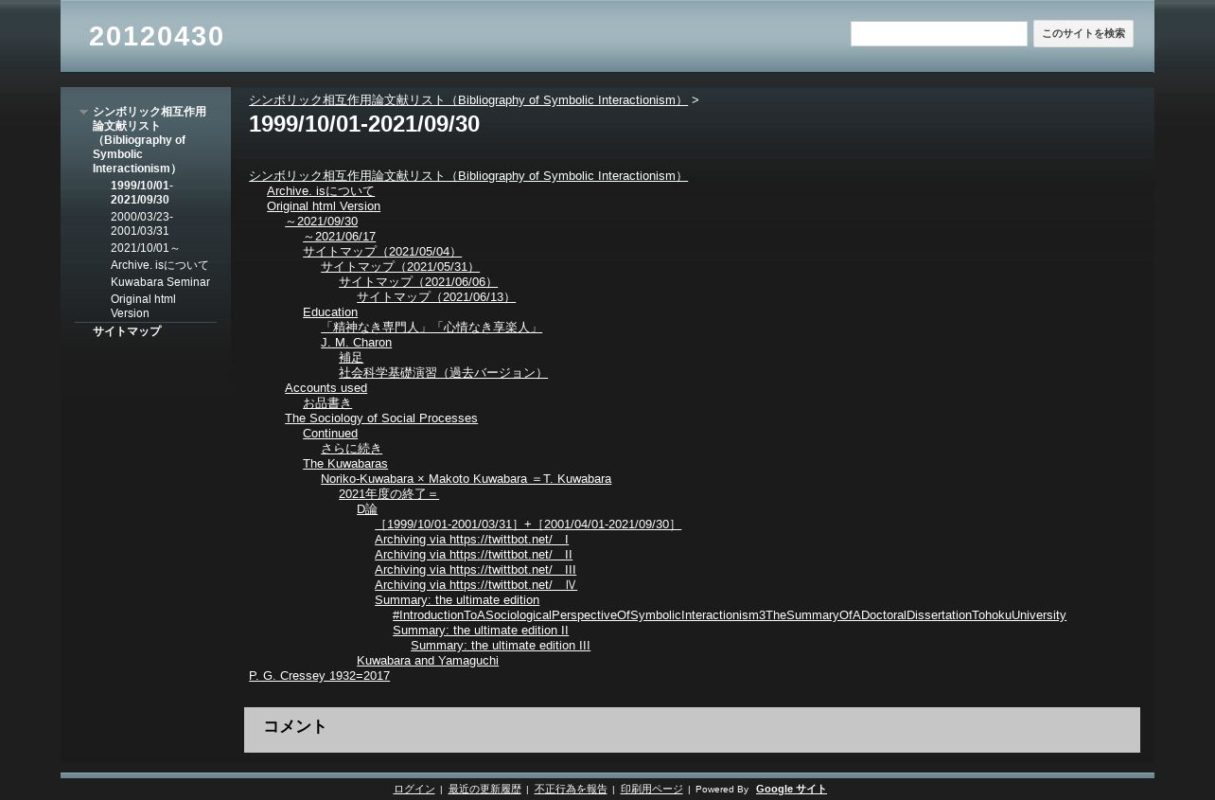Click the このサイトを検索 button
Viewport: 1215px width, 800px height.
point(1083,34)
